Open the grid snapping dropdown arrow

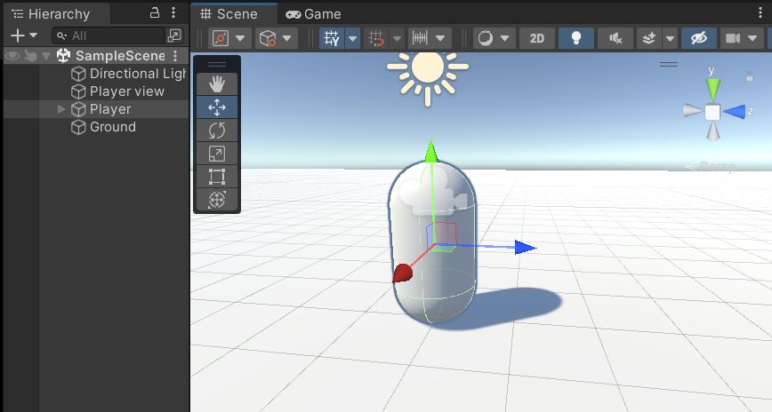point(397,38)
